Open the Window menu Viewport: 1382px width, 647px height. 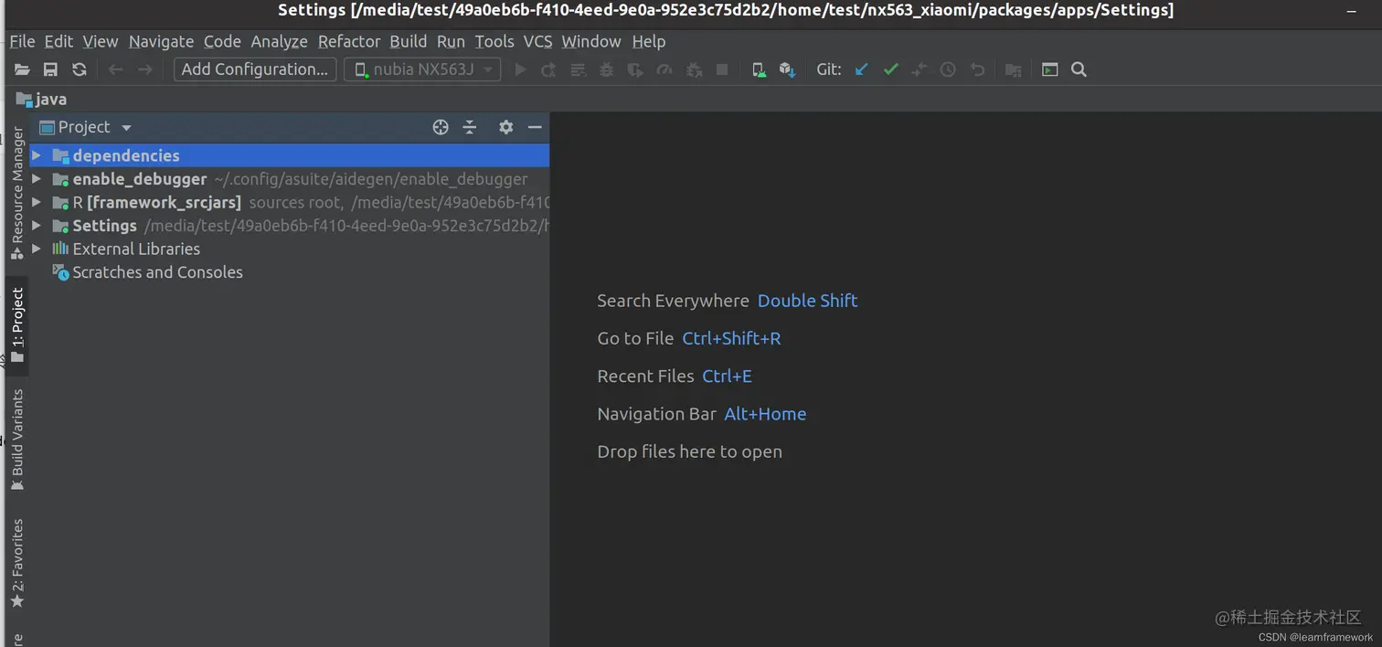pos(591,41)
